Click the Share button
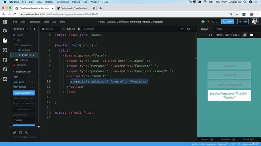 coord(228,21)
